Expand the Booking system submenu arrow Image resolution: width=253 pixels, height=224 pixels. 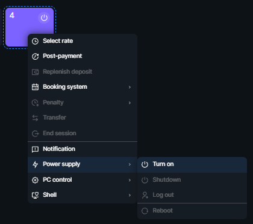[130, 87]
